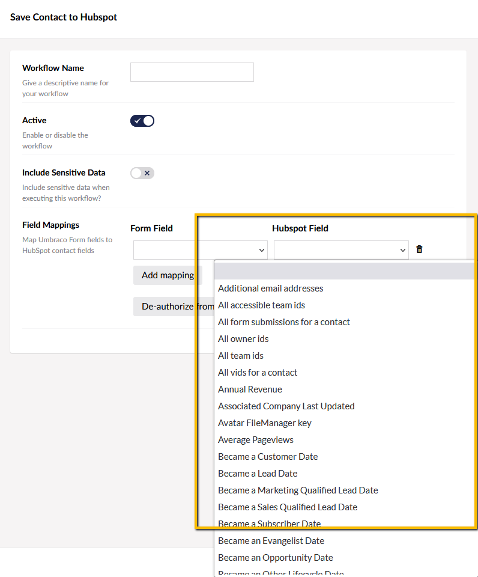Pick All owner ids from the list
This screenshot has width=478, height=577.
[x=243, y=338]
